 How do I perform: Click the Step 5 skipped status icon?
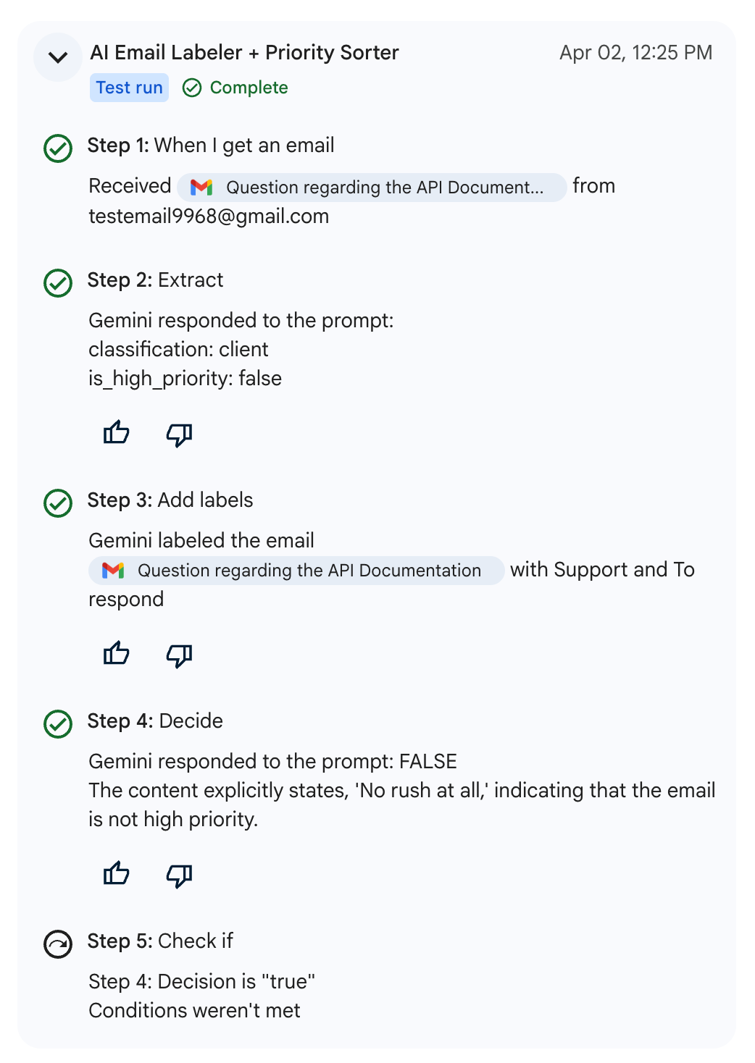coord(58,944)
